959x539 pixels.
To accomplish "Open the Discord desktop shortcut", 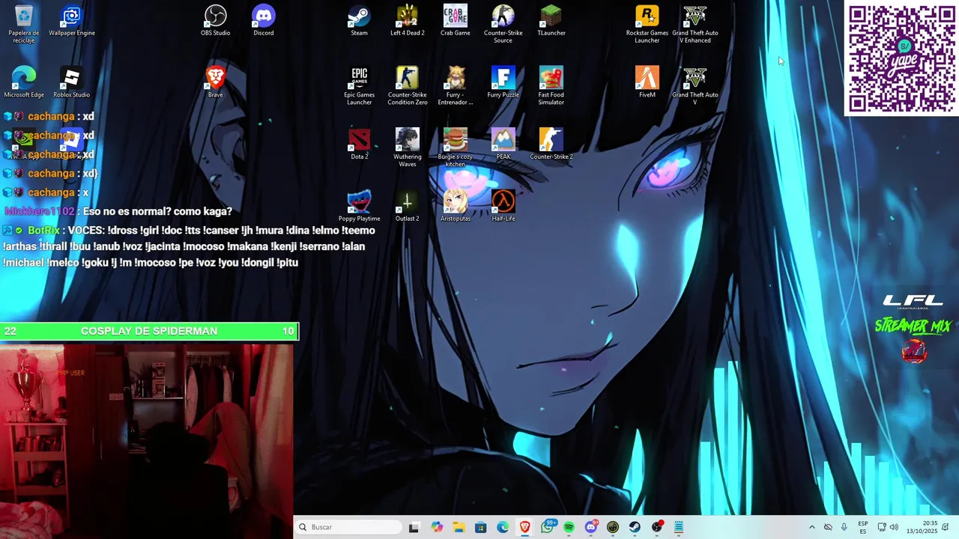I will pyautogui.click(x=264, y=21).
